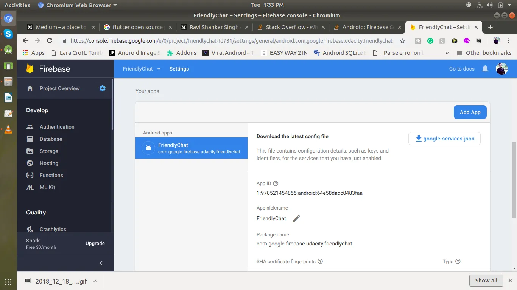Open a new browser tab
The width and height of the screenshot is (517, 290).
[491, 27]
